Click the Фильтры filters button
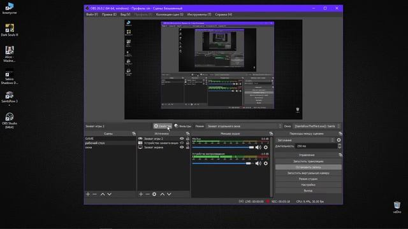Screen dimensions: 408x229 tap(183, 126)
